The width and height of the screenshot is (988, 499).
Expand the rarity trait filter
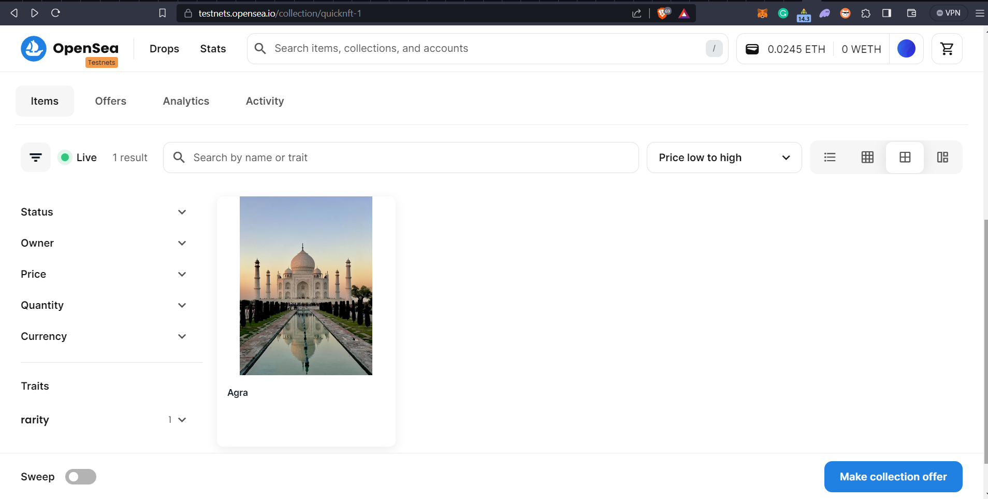click(104, 420)
